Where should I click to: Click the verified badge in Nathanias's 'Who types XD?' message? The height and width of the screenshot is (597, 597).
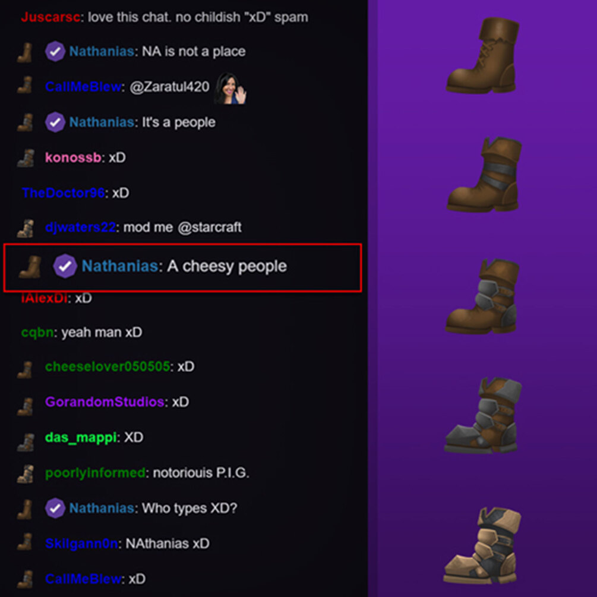(x=55, y=508)
